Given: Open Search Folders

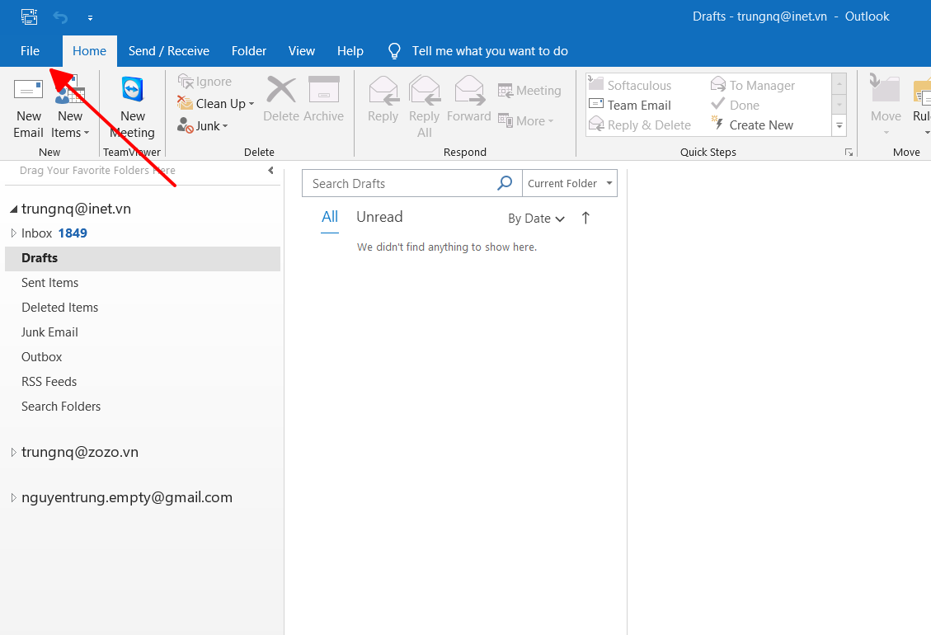Looking at the screenshot, I should (x=61, y=407).
